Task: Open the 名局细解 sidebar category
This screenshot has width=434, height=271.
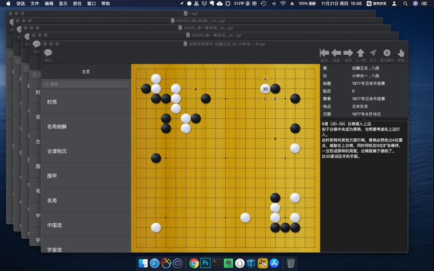Action: tap(86, 126)
